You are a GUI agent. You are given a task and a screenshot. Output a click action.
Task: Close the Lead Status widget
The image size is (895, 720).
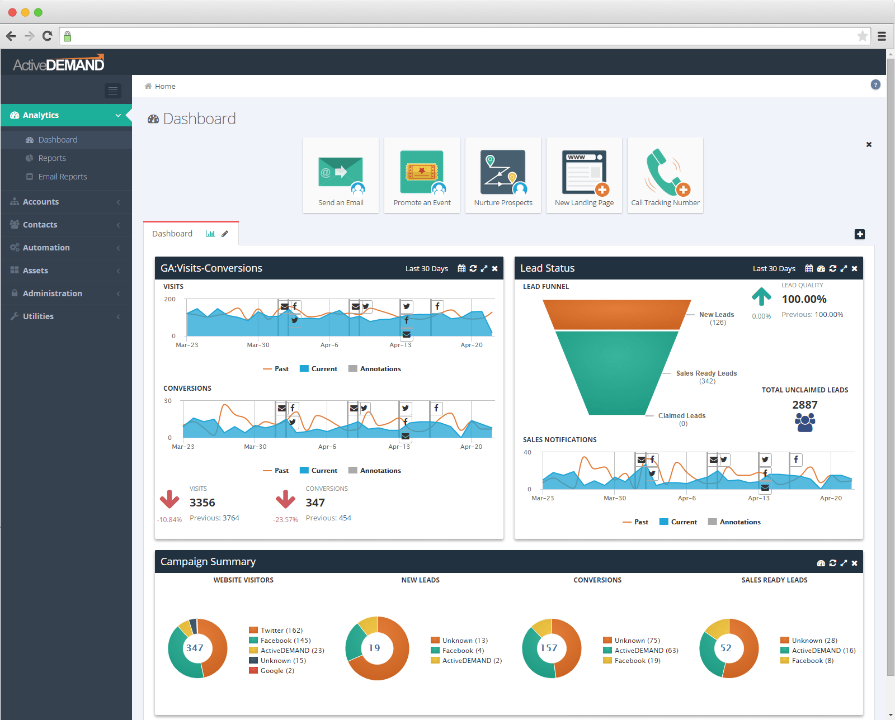854,268
